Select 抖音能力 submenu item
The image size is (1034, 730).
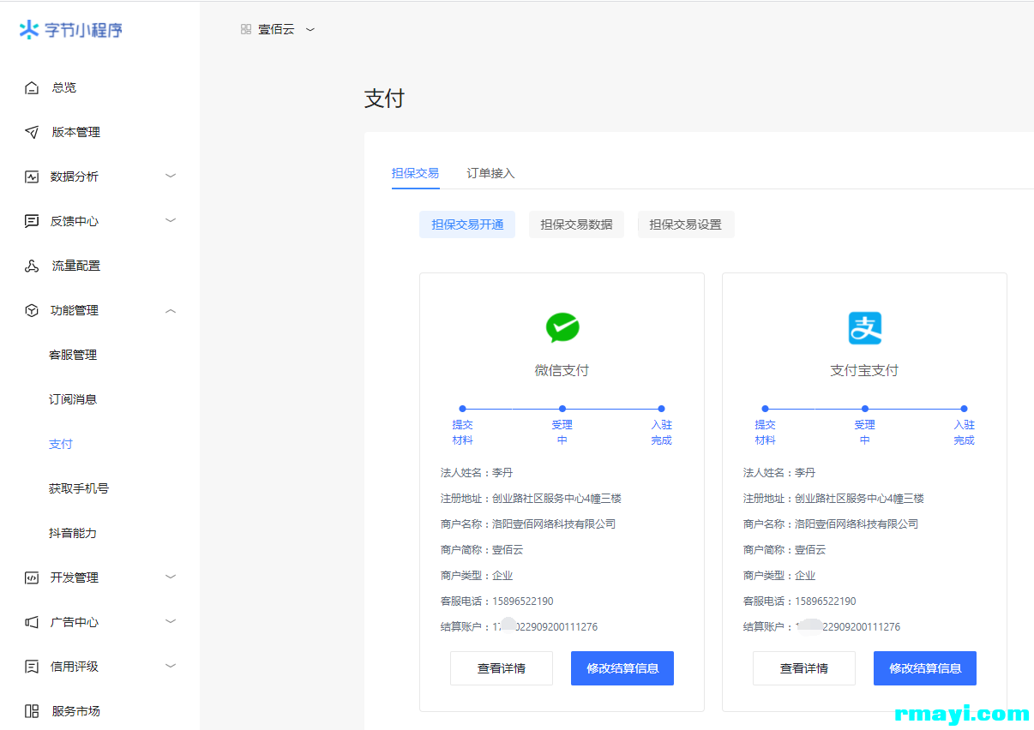point(73,533)
